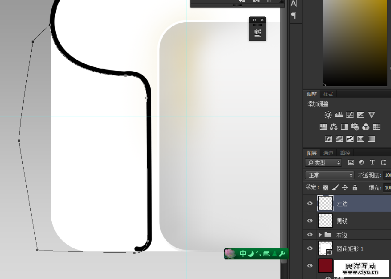The image size is (391, 279).
Task: Click the lock all padlock icon
Action: 355,188
